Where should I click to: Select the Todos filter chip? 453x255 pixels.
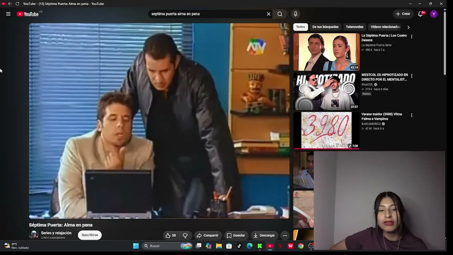(x=300, y=27)
